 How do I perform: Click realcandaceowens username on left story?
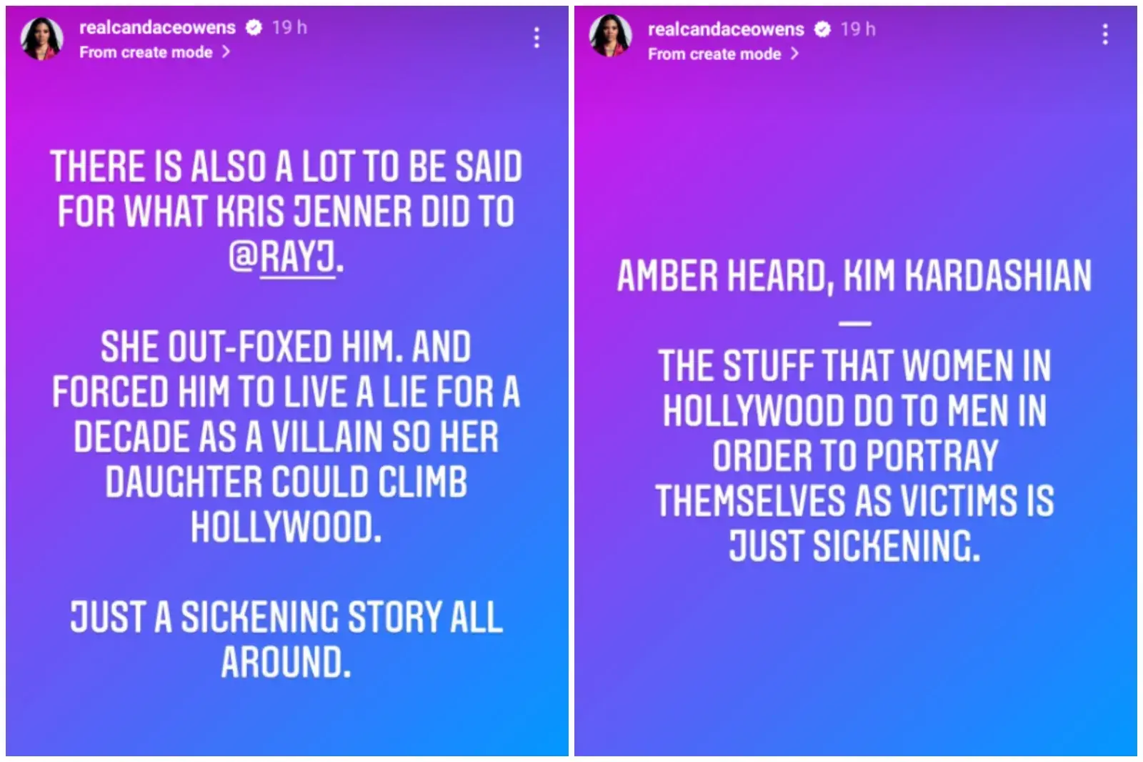[157, 27]
